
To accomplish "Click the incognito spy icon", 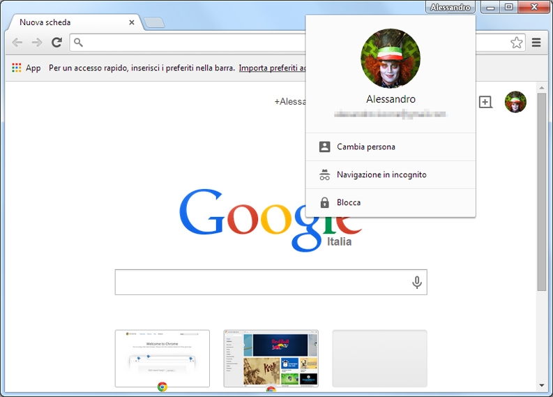I will pyautogui.click(x=324, y=174).
